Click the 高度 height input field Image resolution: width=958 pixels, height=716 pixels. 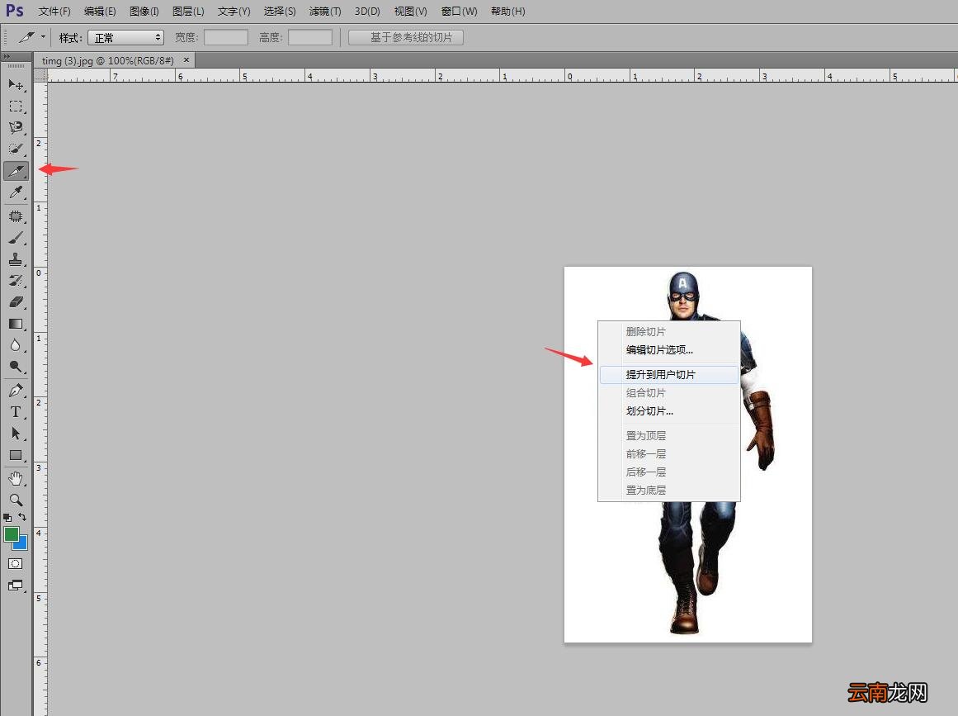310,37
